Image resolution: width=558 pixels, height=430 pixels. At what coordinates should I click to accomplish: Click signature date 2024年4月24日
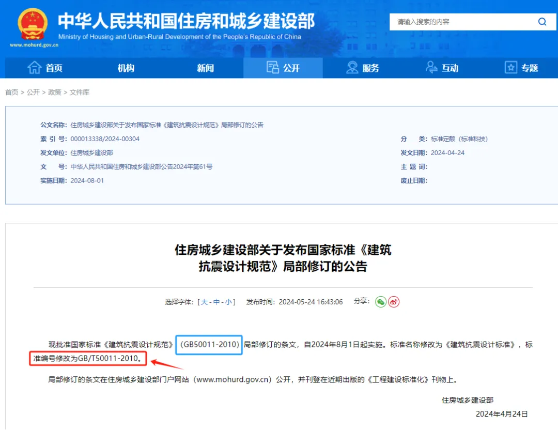[501, 414]
